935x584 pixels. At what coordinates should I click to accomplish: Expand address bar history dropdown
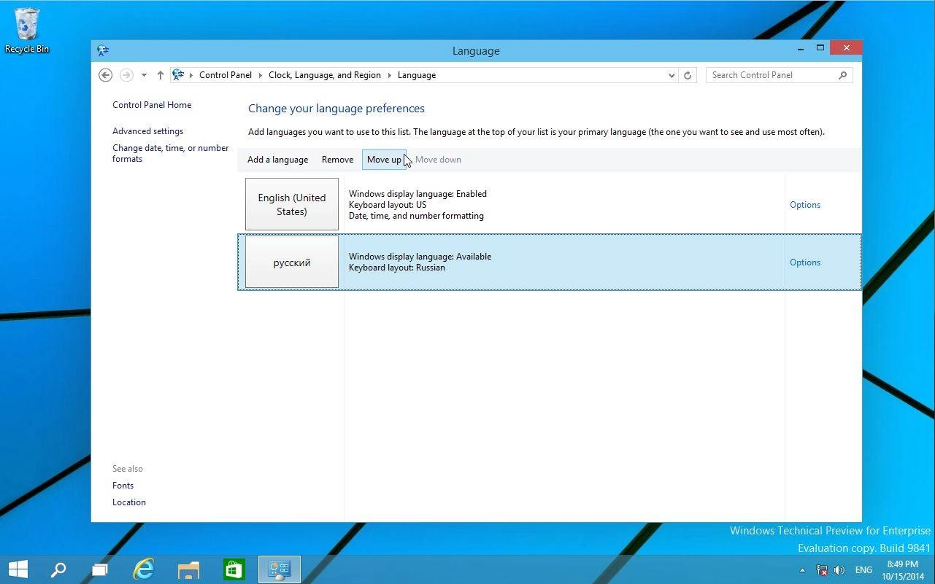(x=672, y=75)
